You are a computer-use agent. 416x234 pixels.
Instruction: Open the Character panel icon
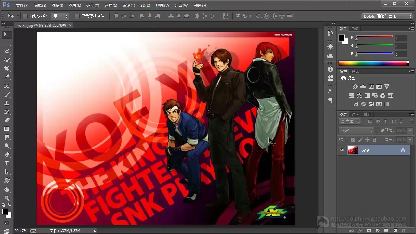click(x=330, y=91)
